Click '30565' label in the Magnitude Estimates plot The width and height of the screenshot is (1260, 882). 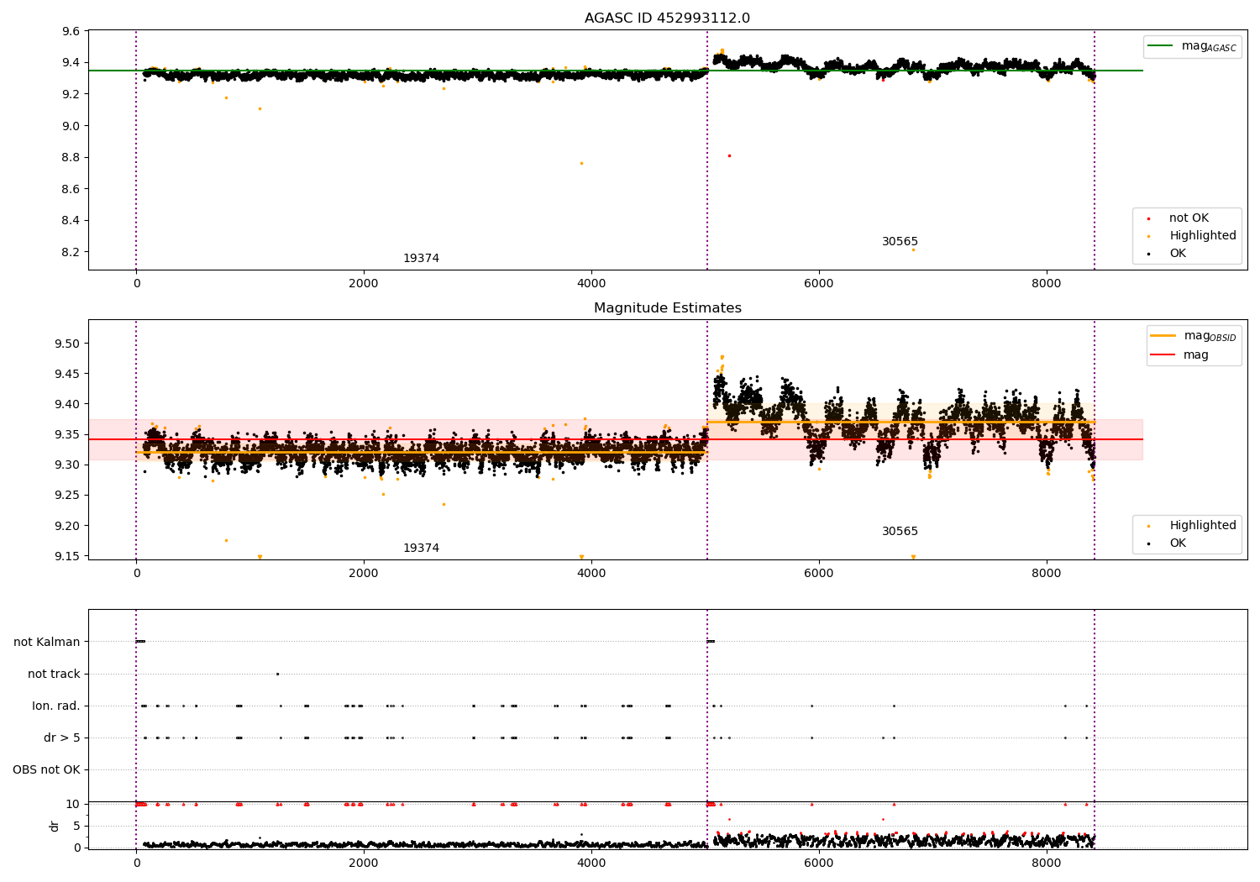(x=900, y=532)
